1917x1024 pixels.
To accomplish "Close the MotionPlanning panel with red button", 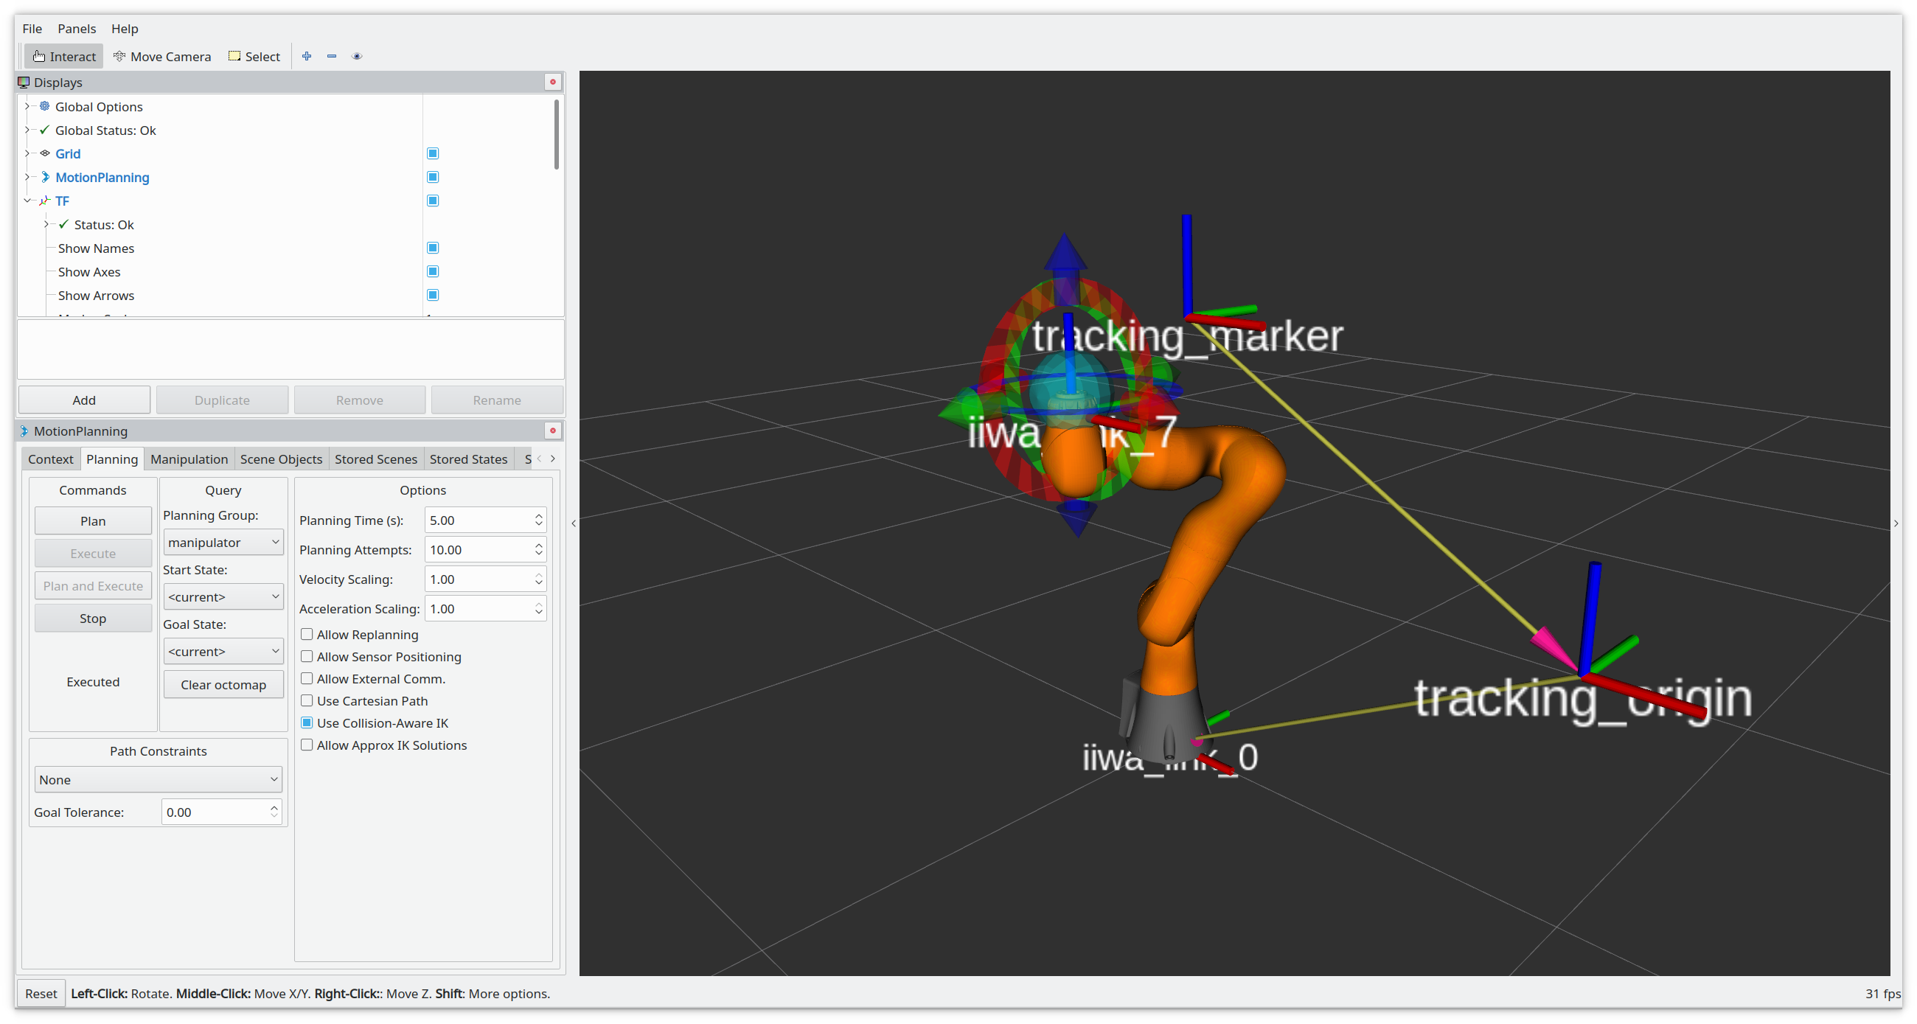I will 552,431.
